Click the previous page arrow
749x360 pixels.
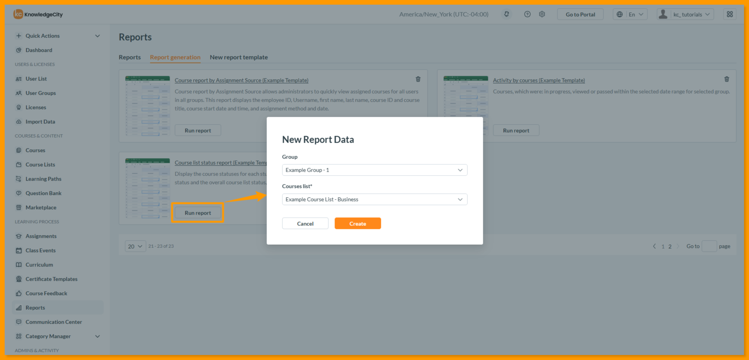[x=654, y=246]
